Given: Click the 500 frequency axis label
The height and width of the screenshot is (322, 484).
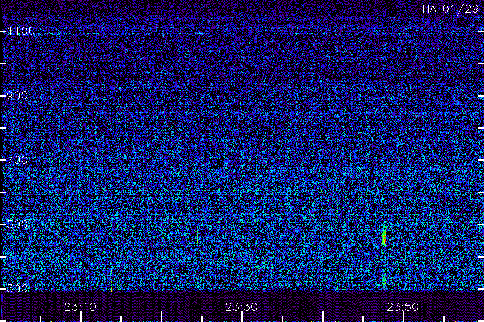Looking at the screenshot, I should pos(17,224).
